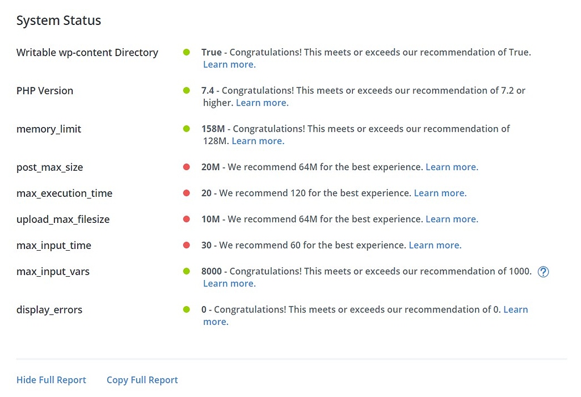Viewport: 581px width, 397px height.
Task: Hide the full system report
Action: tap(51, 380)
